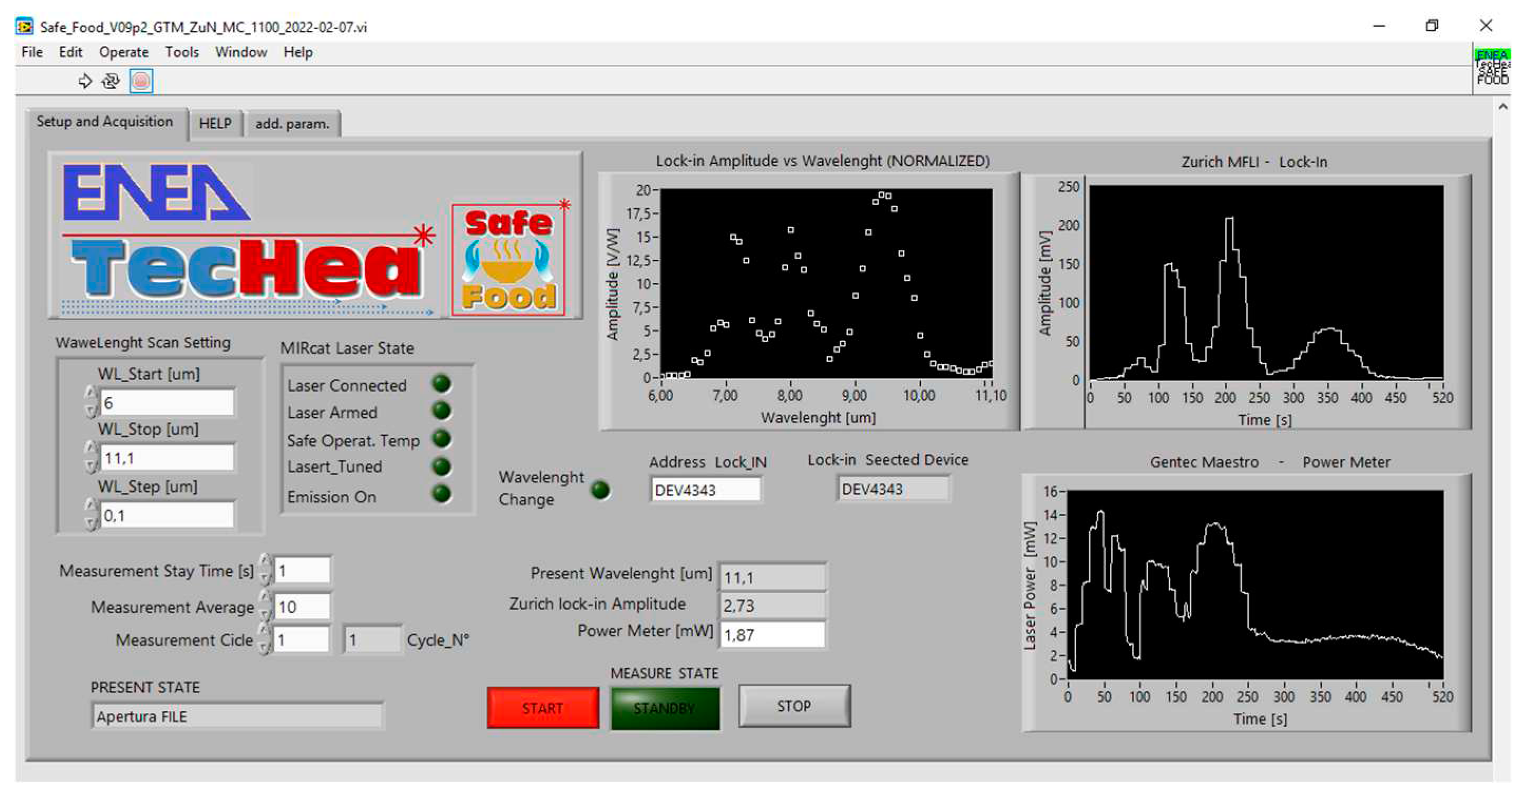Click the Measurement Average stepper arrows
The height and width of the screenshot is (800, 1526).
pos(265,606)
